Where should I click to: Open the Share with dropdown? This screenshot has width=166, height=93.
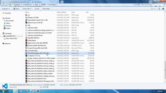[27, 9]
